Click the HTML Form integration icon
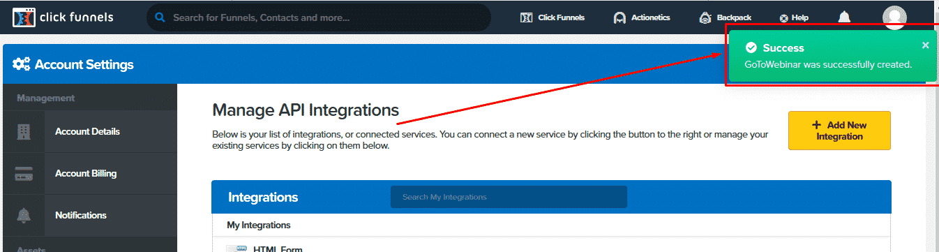The height and width of the screenshot is (252, 939). point(237,249)
